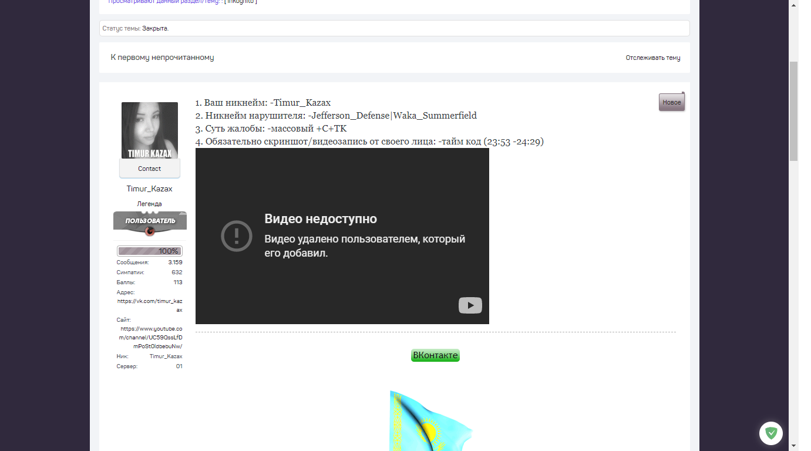Click the Статус темы: Закрыта text
The image size is (811, 451).
(135, 28)
